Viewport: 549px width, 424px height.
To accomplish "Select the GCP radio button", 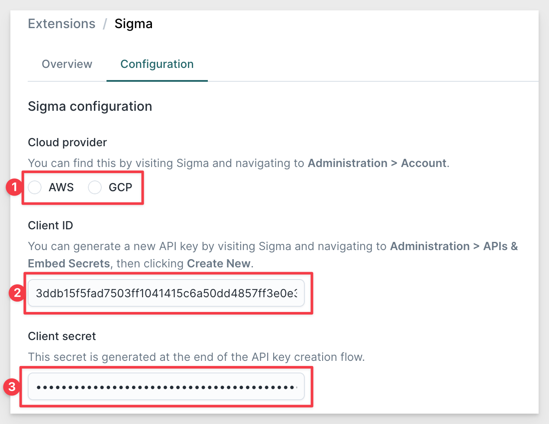I will coord(95,187).
